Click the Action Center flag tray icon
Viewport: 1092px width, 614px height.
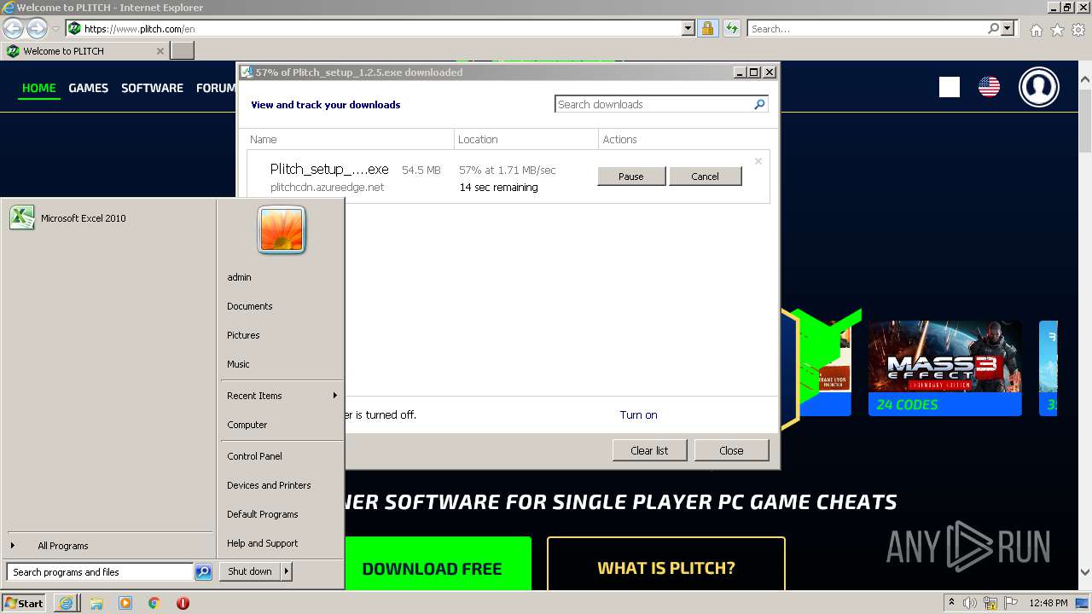tap(1009, 603)
